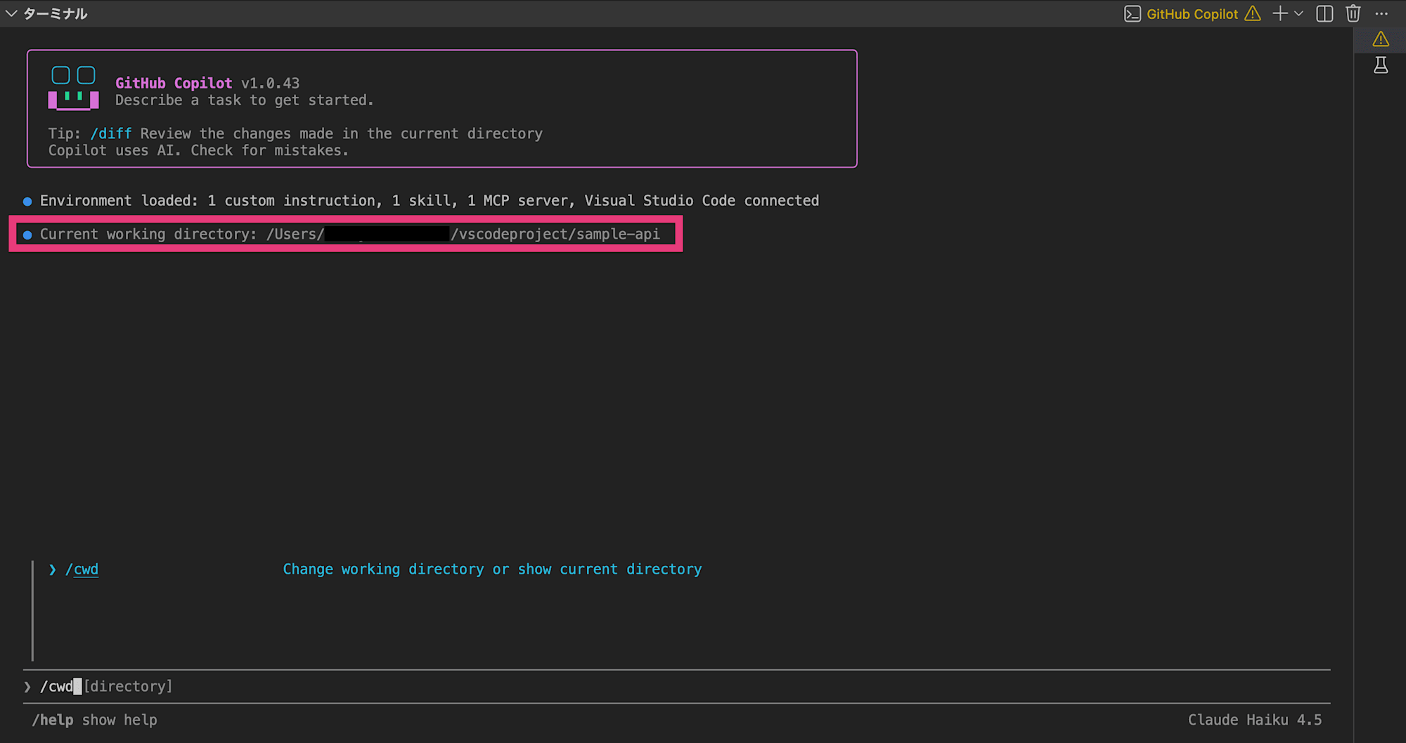
Task: Kill the terminal with trash icon
Action: point(1353,13)
